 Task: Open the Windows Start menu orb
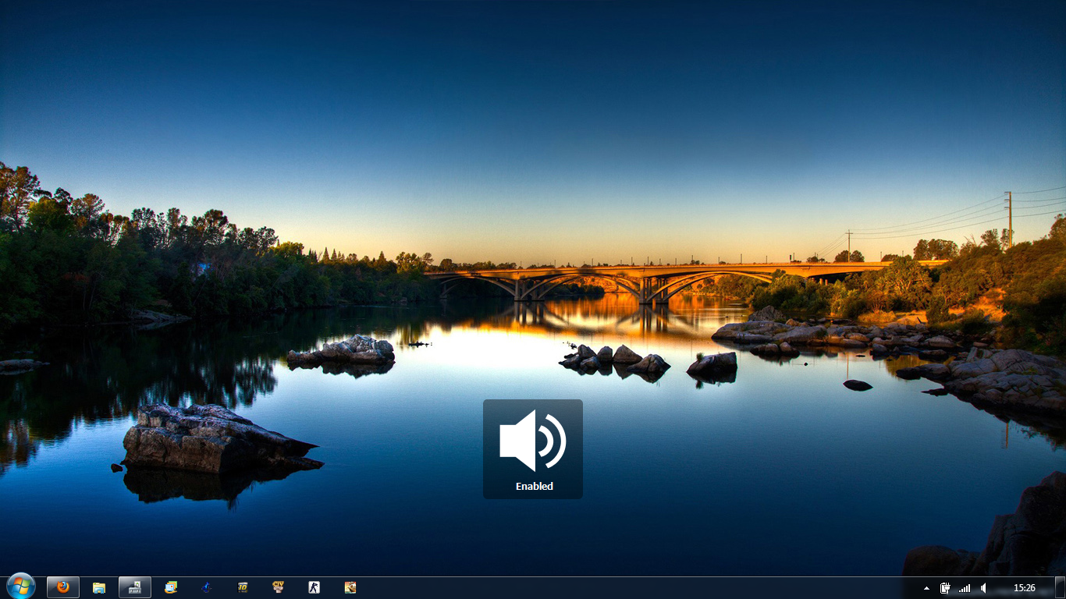point(20,587)
